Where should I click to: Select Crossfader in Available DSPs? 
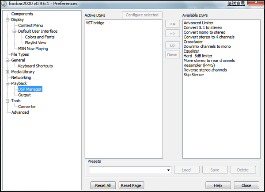193,42
